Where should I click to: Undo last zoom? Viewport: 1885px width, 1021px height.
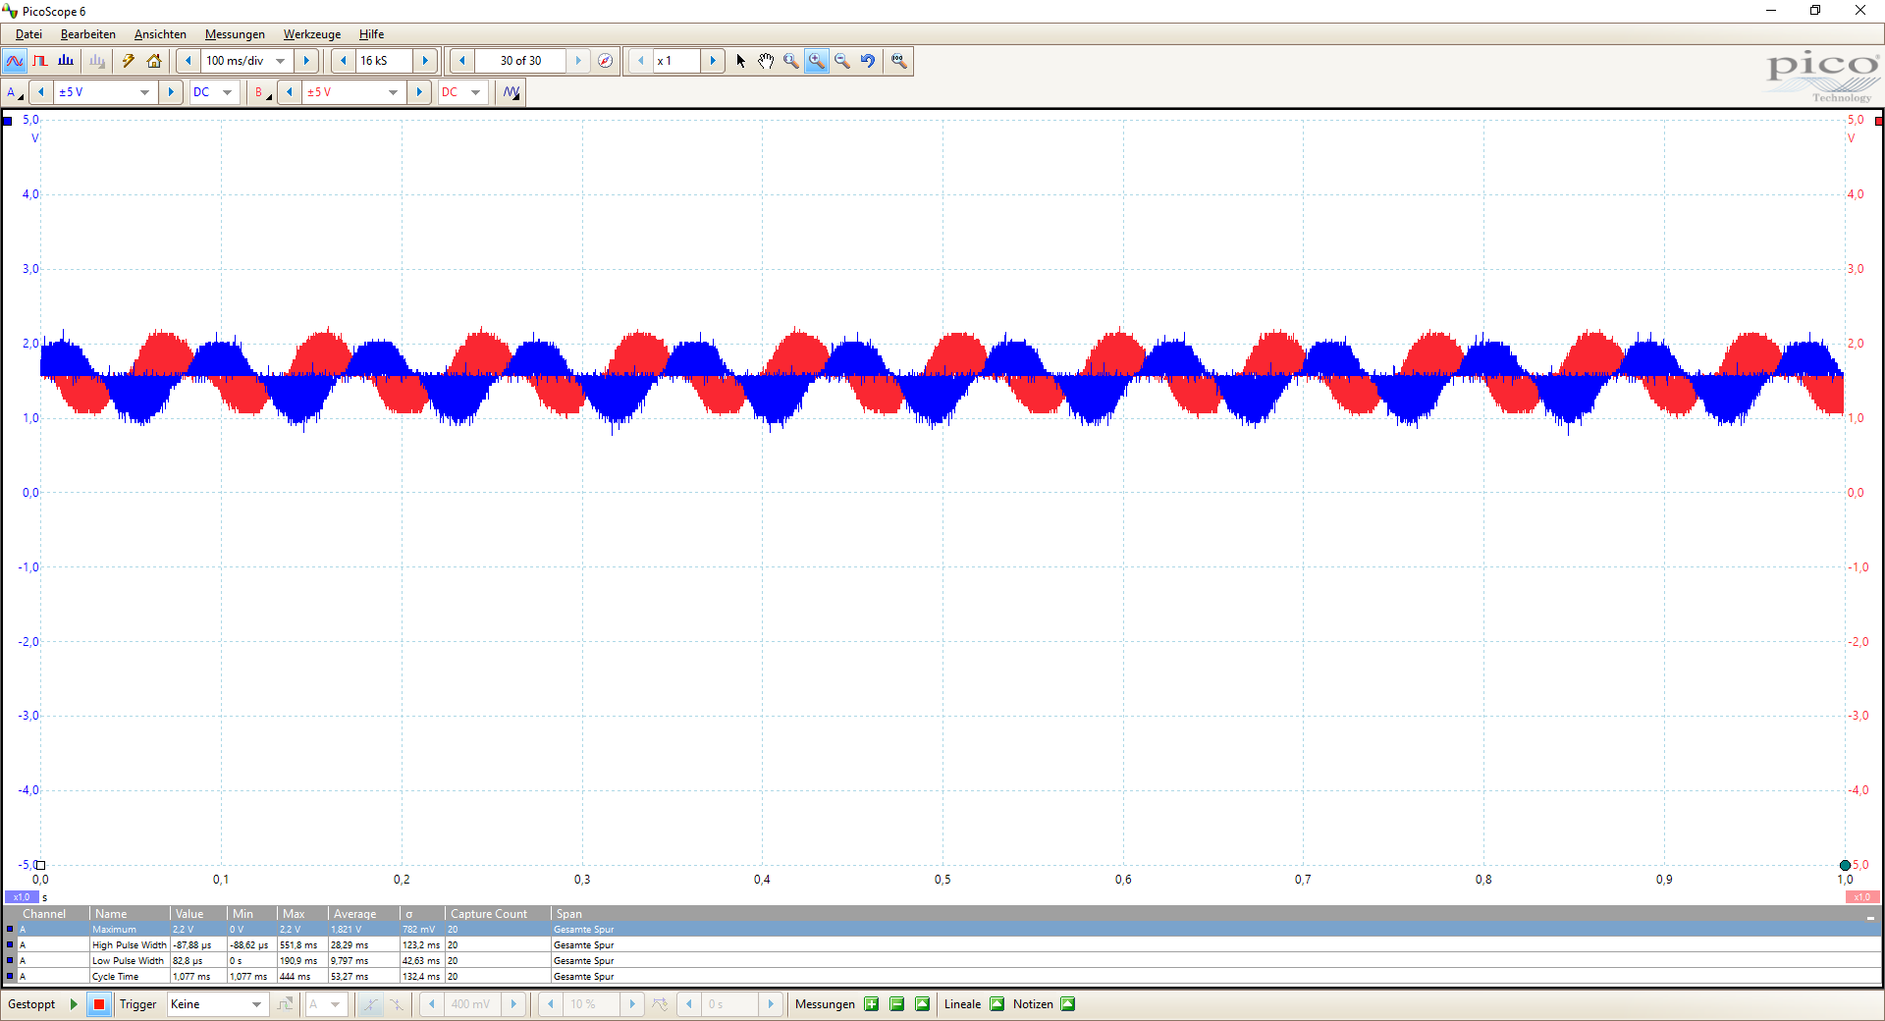(x=868, y=61)
